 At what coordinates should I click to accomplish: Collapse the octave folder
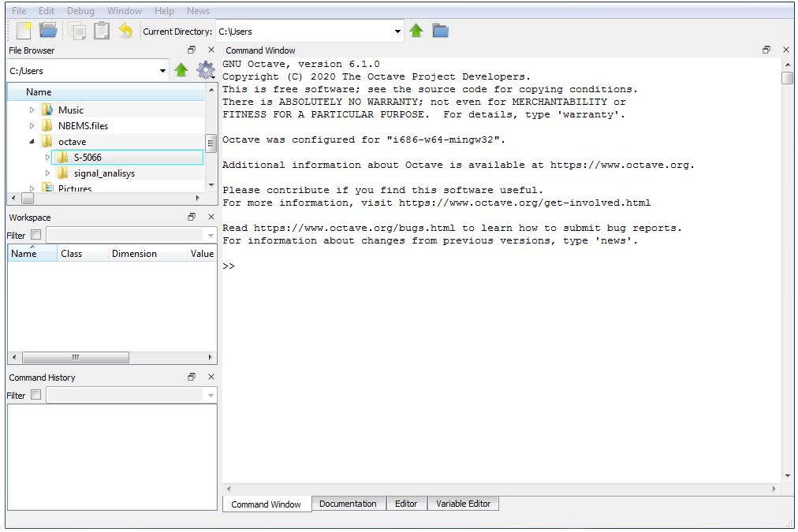[x=32, y=141]
